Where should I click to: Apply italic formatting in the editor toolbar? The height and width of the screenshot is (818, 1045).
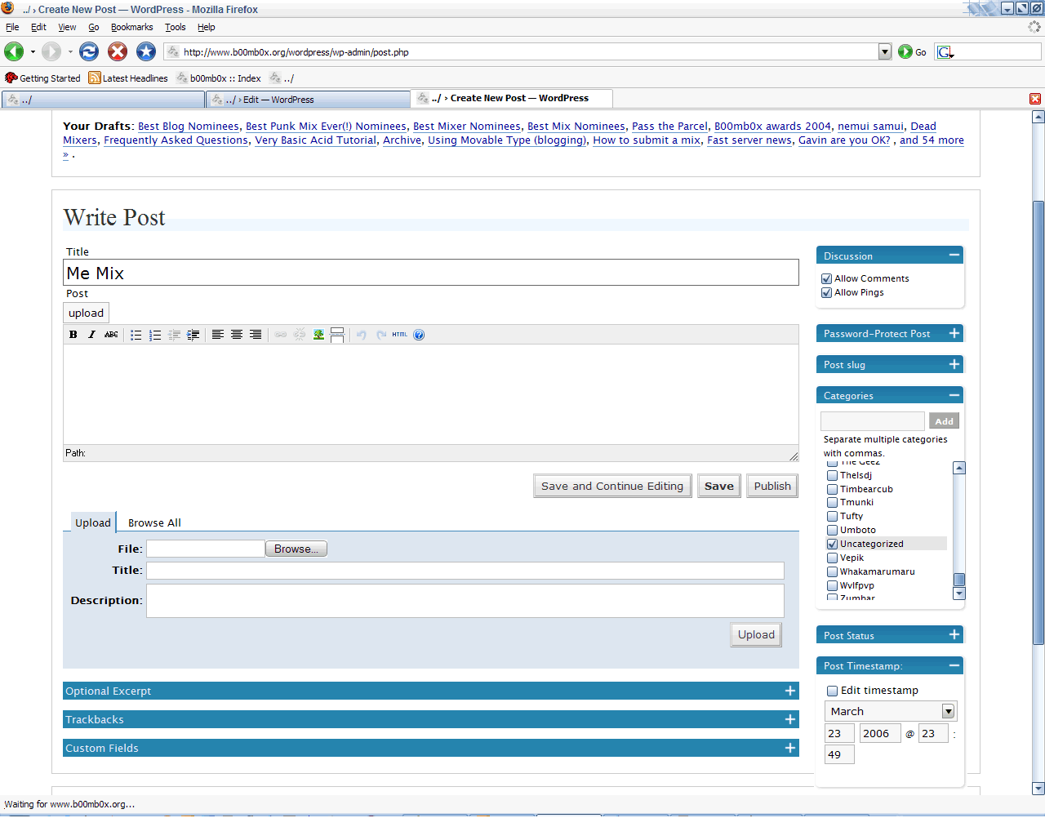tap(91, 335)
